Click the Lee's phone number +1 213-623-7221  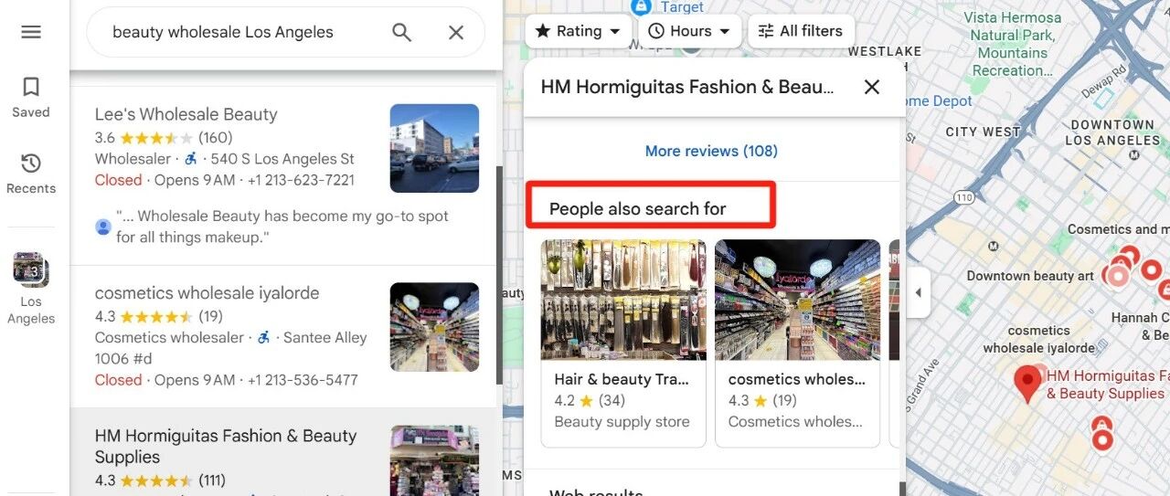tap(301, 180)
